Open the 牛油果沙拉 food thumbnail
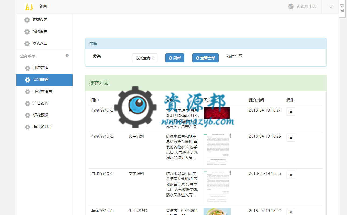 pos(217,212)
